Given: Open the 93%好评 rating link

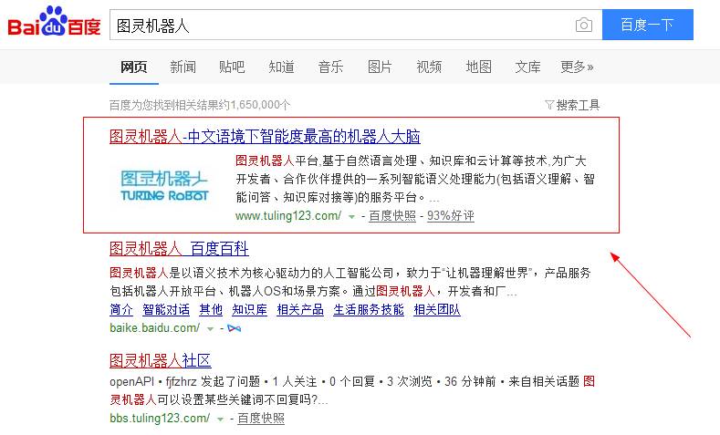Looking at the screenshot, I should 451,215.
